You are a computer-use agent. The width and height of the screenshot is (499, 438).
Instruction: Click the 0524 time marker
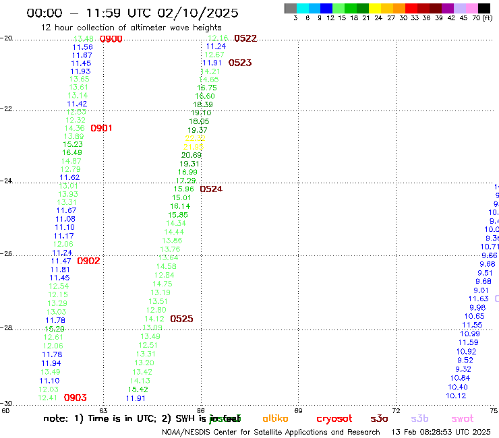pyautogui.click(x=211, y=189)
